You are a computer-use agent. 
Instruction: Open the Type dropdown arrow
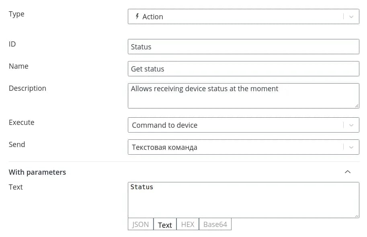coord(351,17)
